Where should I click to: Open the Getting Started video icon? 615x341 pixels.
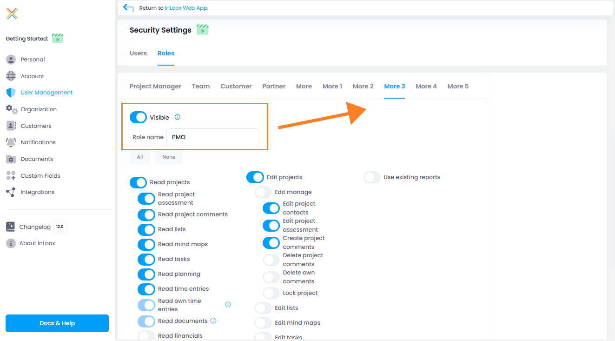tap(57, 39)
